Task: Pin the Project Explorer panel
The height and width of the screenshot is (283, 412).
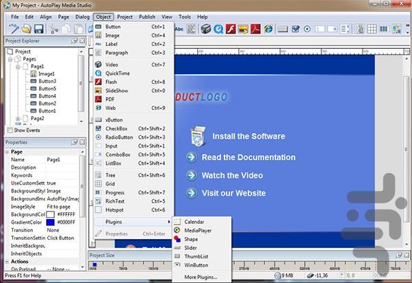Action: click(x=74, y=41)
